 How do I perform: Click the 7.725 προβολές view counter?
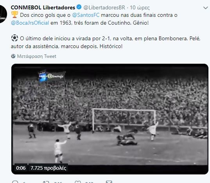tap(48, 168)
